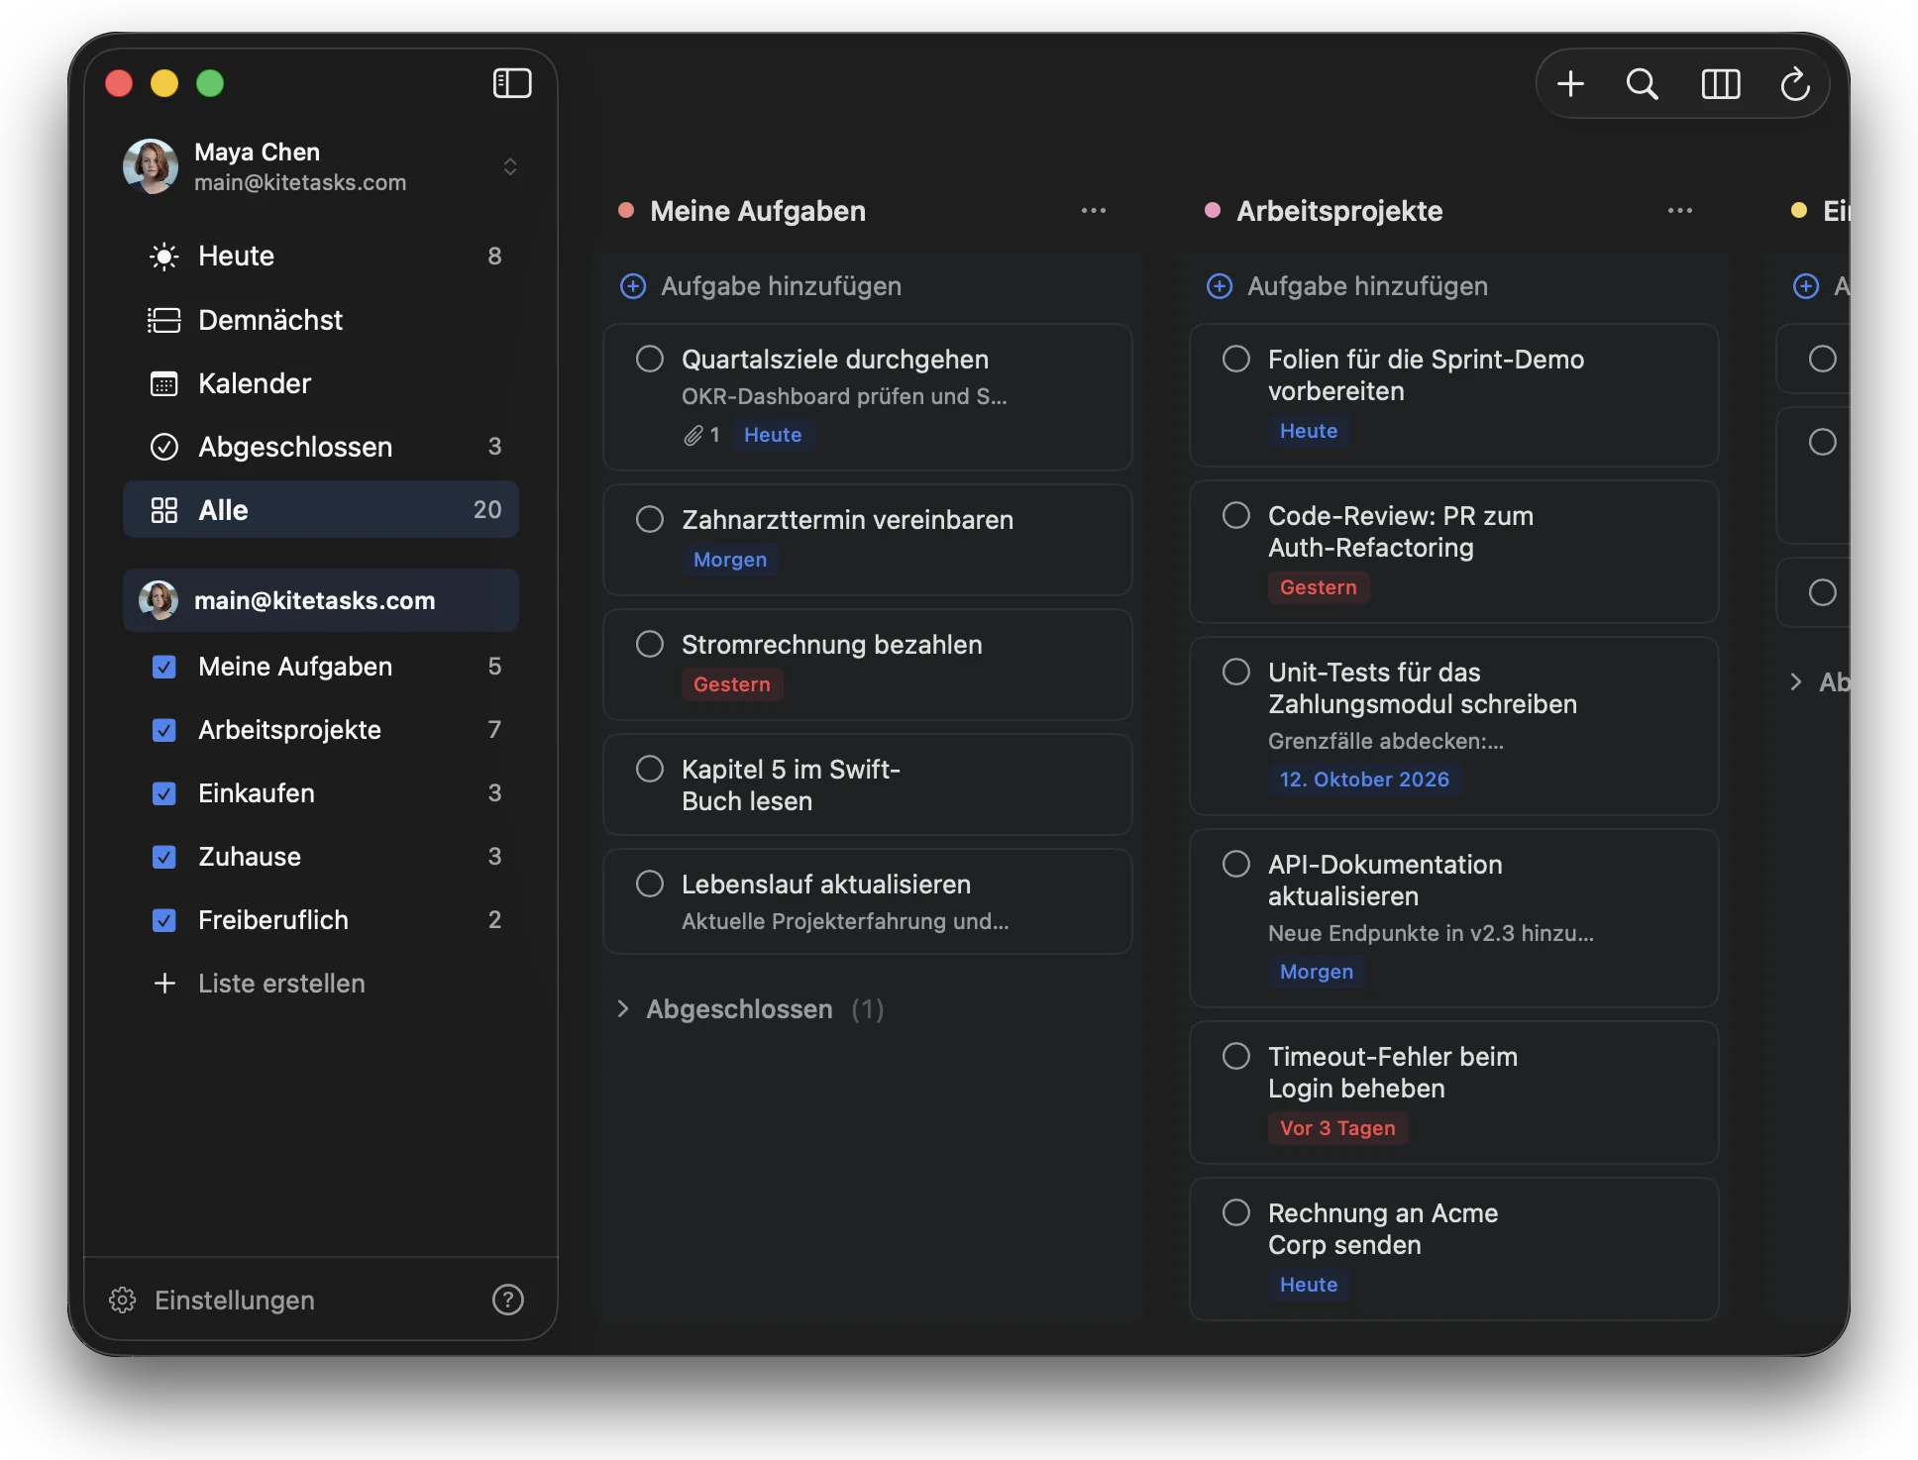Open the Lebenslauf aktualisieren task card
Screen dimensions: 1918x1460
(868, 901)
